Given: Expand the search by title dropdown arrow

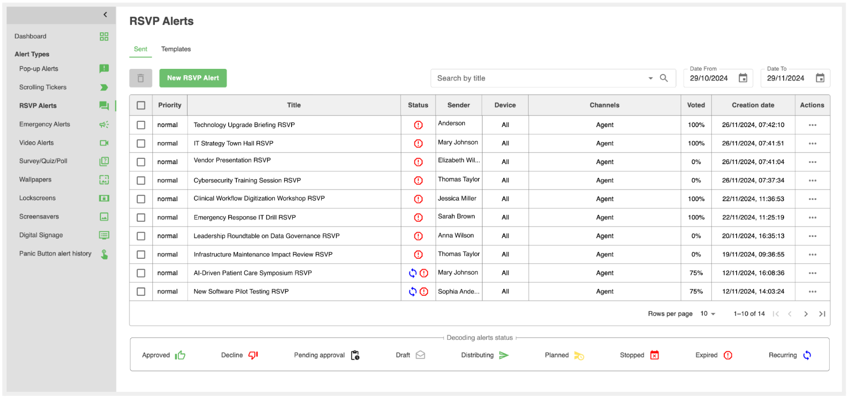Looking at the screenshot, I should pos(650,78).
